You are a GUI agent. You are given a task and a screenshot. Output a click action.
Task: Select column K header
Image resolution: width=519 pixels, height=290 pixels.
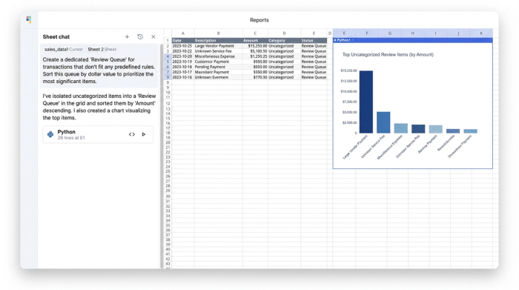tap(481, 33)
